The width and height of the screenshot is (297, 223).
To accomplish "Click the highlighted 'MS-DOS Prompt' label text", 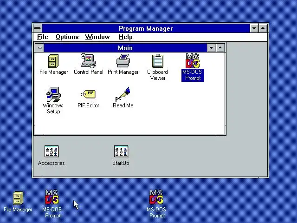I will [x=193, y=75].
